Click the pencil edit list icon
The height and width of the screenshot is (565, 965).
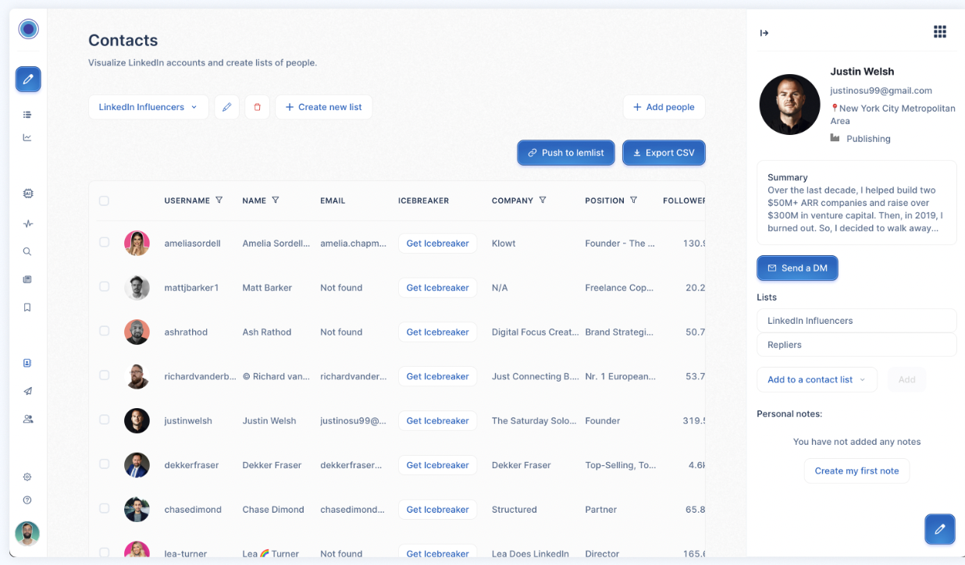226,107
